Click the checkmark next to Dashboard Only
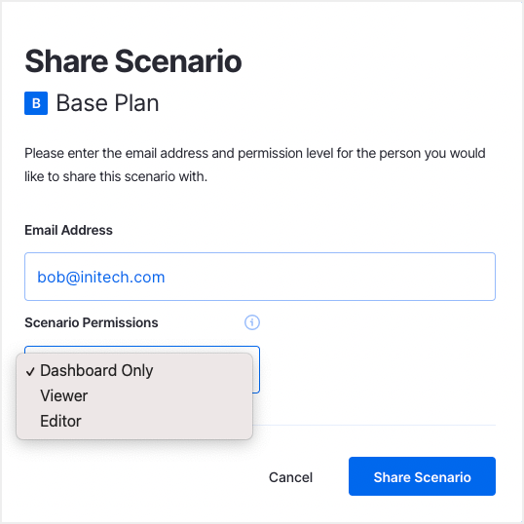Image resolution: width=524 pixels, height=524 pixels. pos(30,371)
